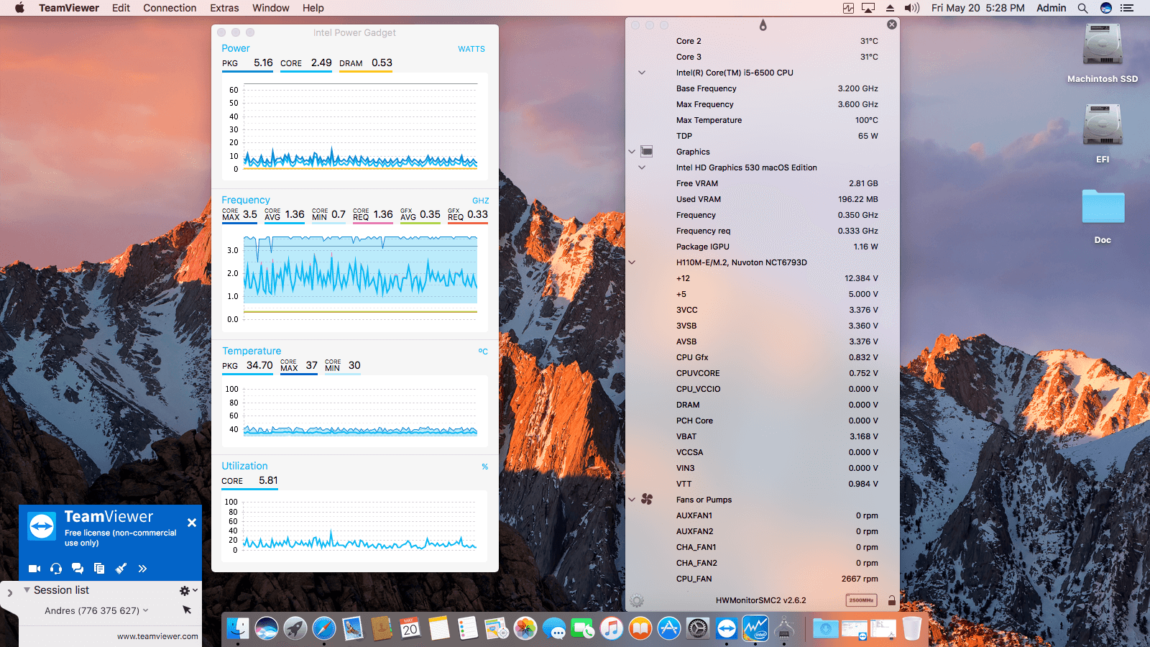Image resolution: width=1150 pixels, height=647 pixels.
Task: Open TeamViewer file transfer documents icon
Action: pyautogui.click(x=99, y=569)
